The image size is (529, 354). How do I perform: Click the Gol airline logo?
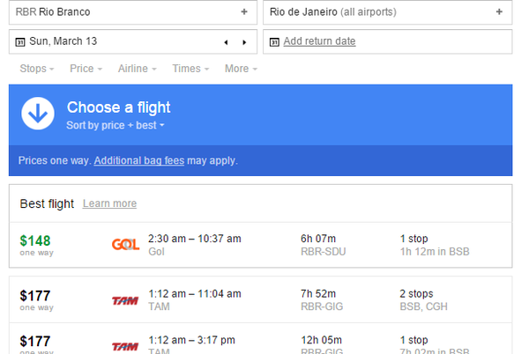pos(125,245)
